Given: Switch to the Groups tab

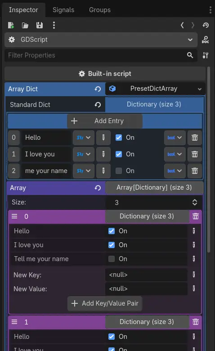Looking at the screenshot, I should click(100, 10).
